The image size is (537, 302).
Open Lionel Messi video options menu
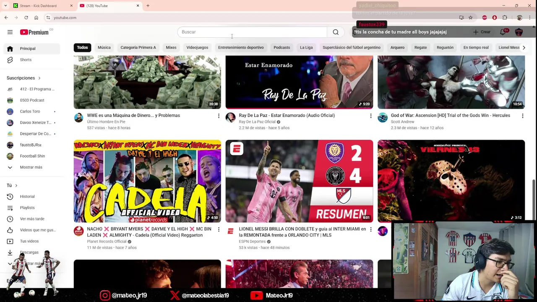pos(370,229)
